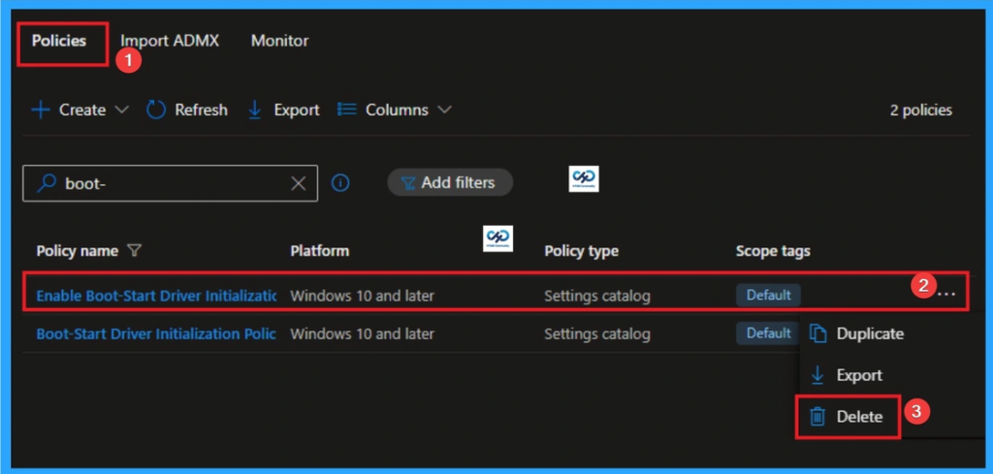Select Export from the context menu

(859, 375)
